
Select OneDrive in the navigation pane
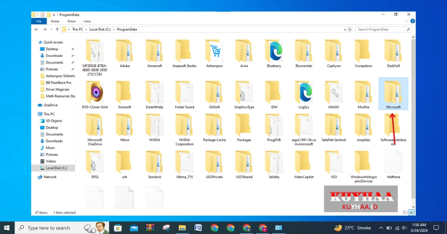50,105
